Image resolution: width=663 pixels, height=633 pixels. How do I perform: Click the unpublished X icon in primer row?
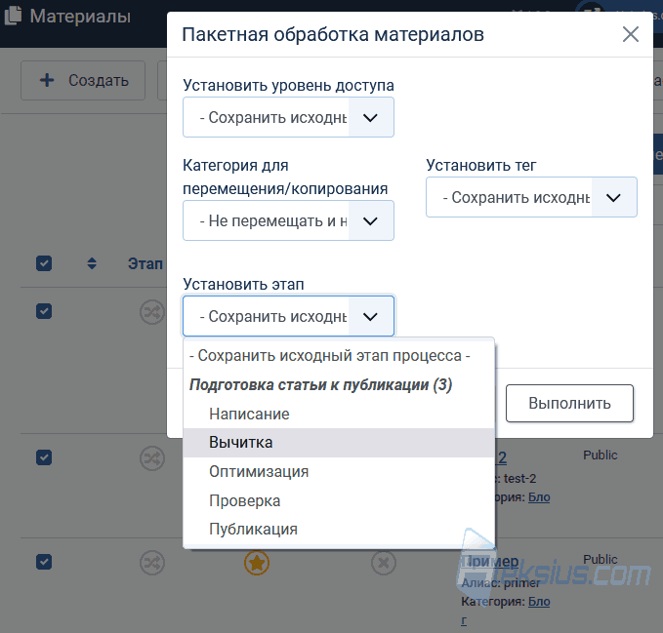pos(384,563)
